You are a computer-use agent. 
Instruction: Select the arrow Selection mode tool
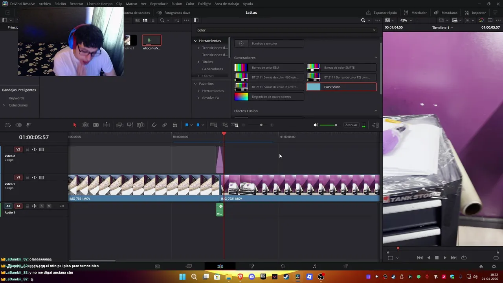coord(75,125)
